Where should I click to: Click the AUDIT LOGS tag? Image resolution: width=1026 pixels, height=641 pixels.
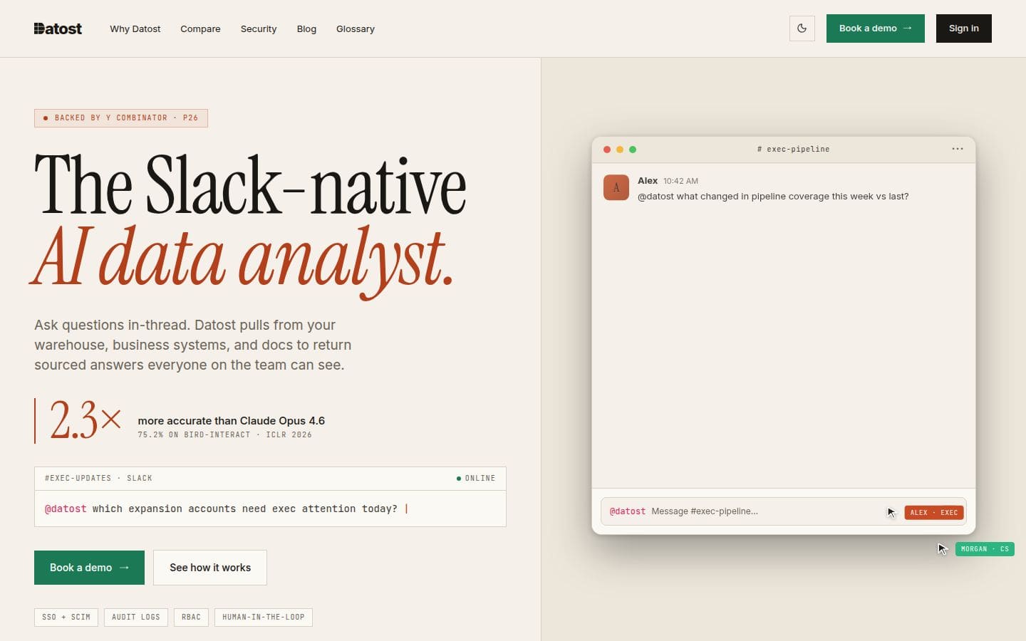pos(136,617)
